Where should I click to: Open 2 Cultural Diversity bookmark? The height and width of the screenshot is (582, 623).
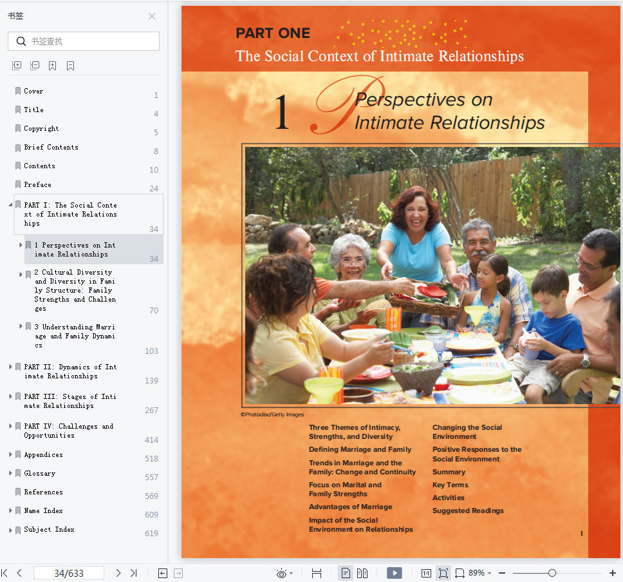coord(75,291)
